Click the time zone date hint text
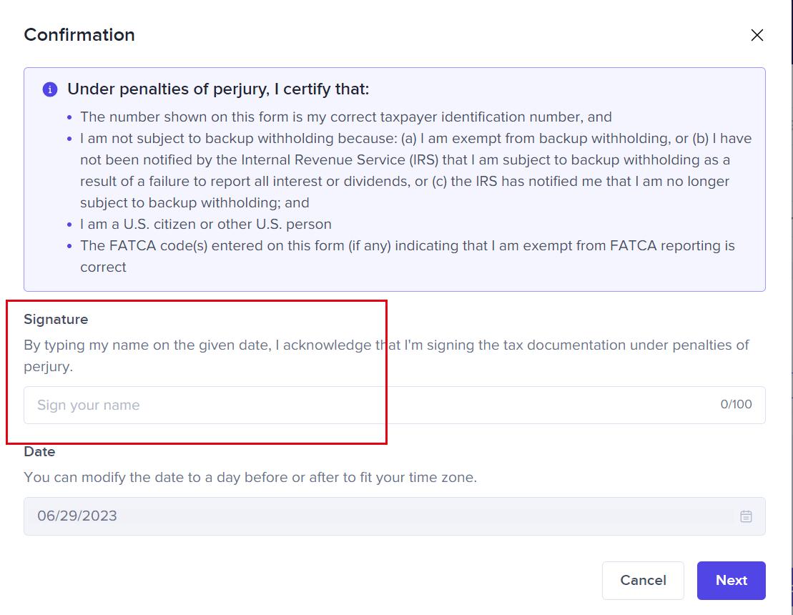Image resolution: width=793 pixels, height=615 pixels. (x=250, y=478)
